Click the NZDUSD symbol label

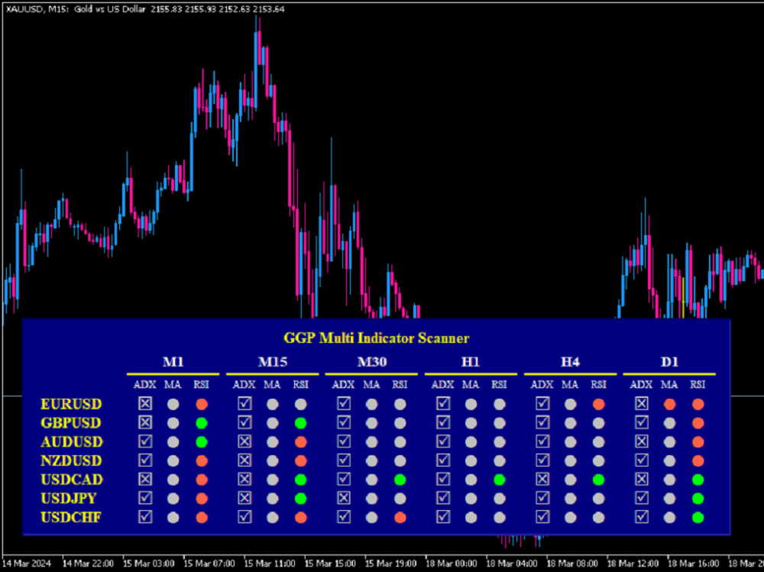point(71,461)
